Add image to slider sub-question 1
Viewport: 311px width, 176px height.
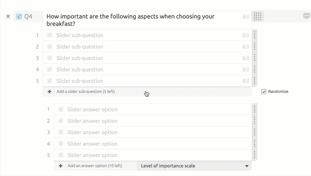[246, 35]
